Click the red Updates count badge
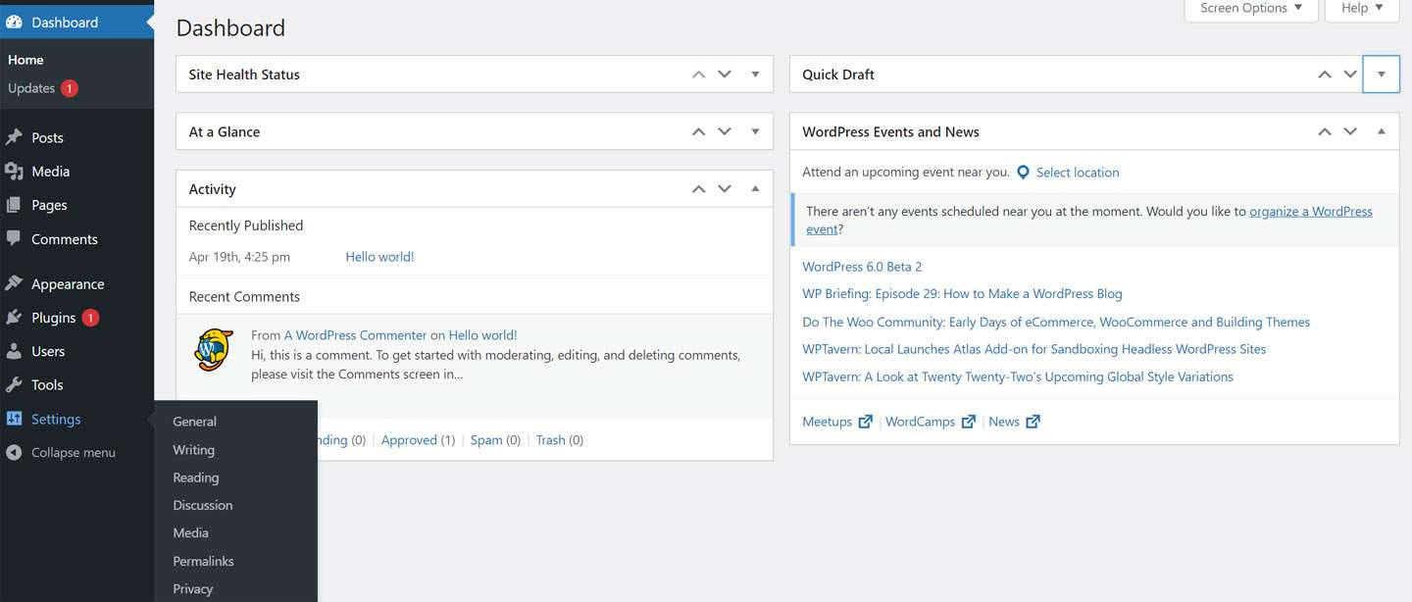This screenshot has width=1412, height=602. point(69,88)
